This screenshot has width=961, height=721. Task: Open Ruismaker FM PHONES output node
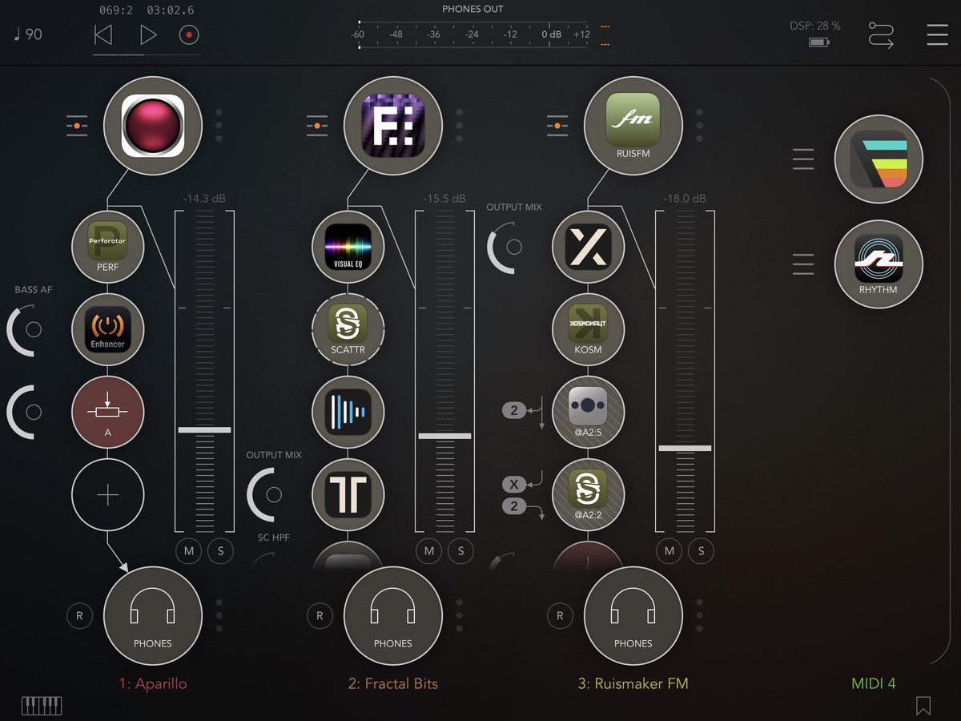[633, 616]
